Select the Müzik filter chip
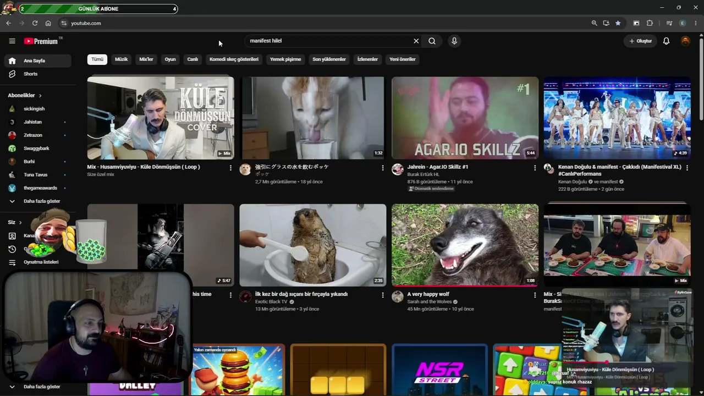Viewport: 704px width, 396px height. pos(121,59)
